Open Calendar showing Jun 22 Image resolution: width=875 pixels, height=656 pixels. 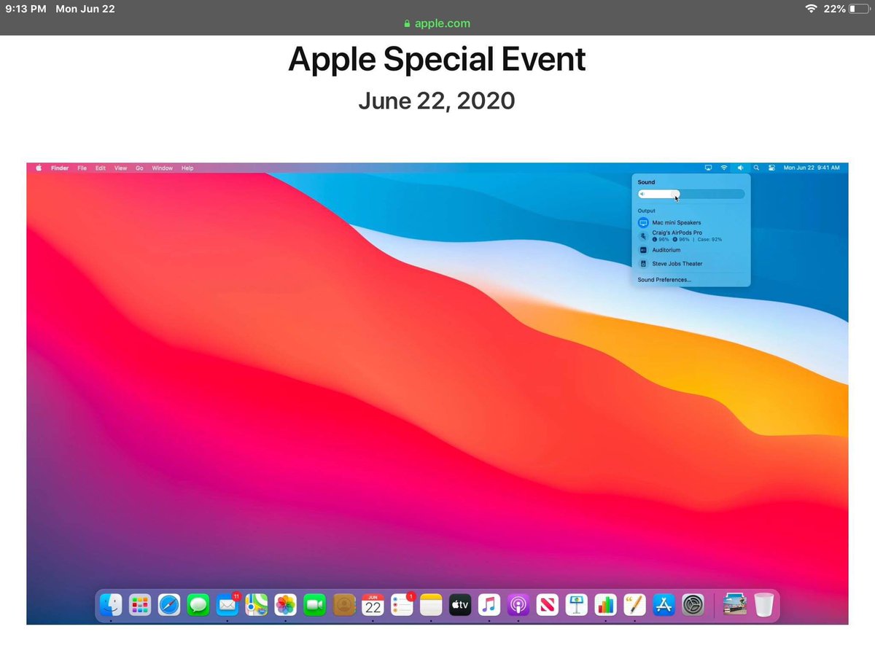coord(373,604)
